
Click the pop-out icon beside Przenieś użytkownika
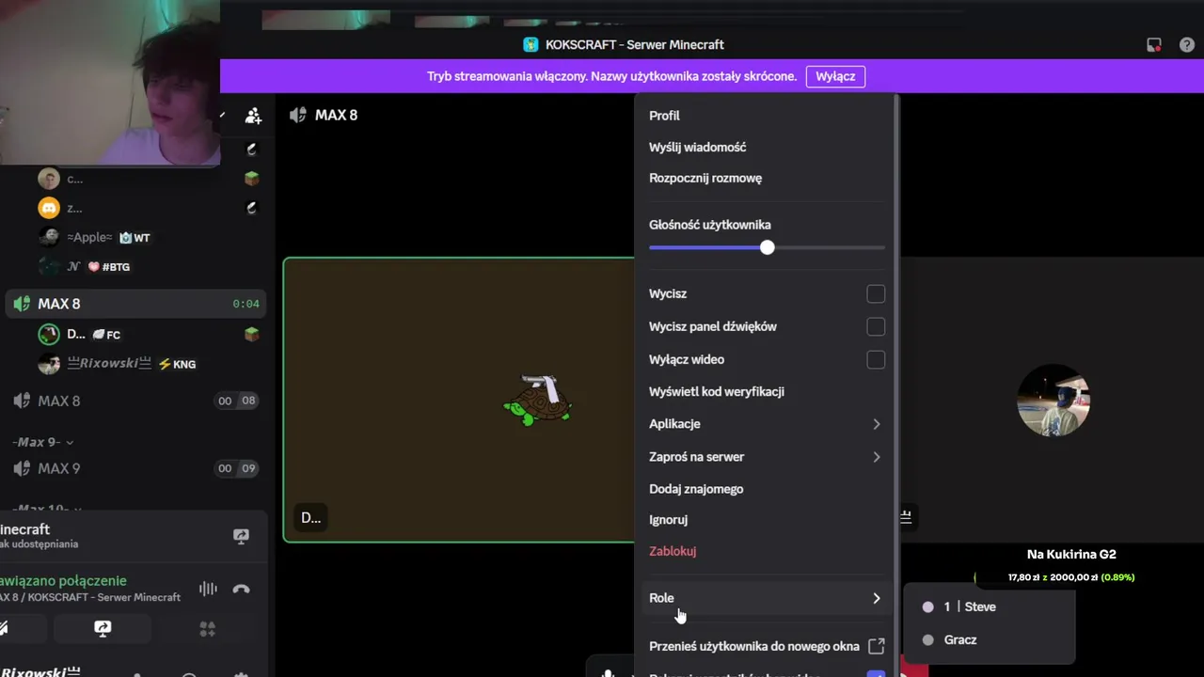coord(876,646)
